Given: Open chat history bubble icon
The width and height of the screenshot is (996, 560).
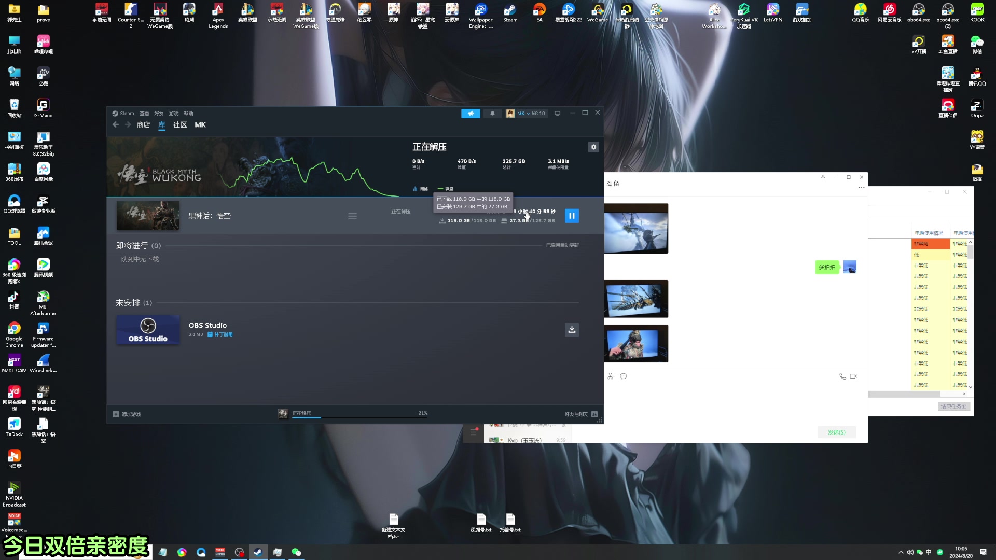Looking at the screenshot, I should pos(624,376).
